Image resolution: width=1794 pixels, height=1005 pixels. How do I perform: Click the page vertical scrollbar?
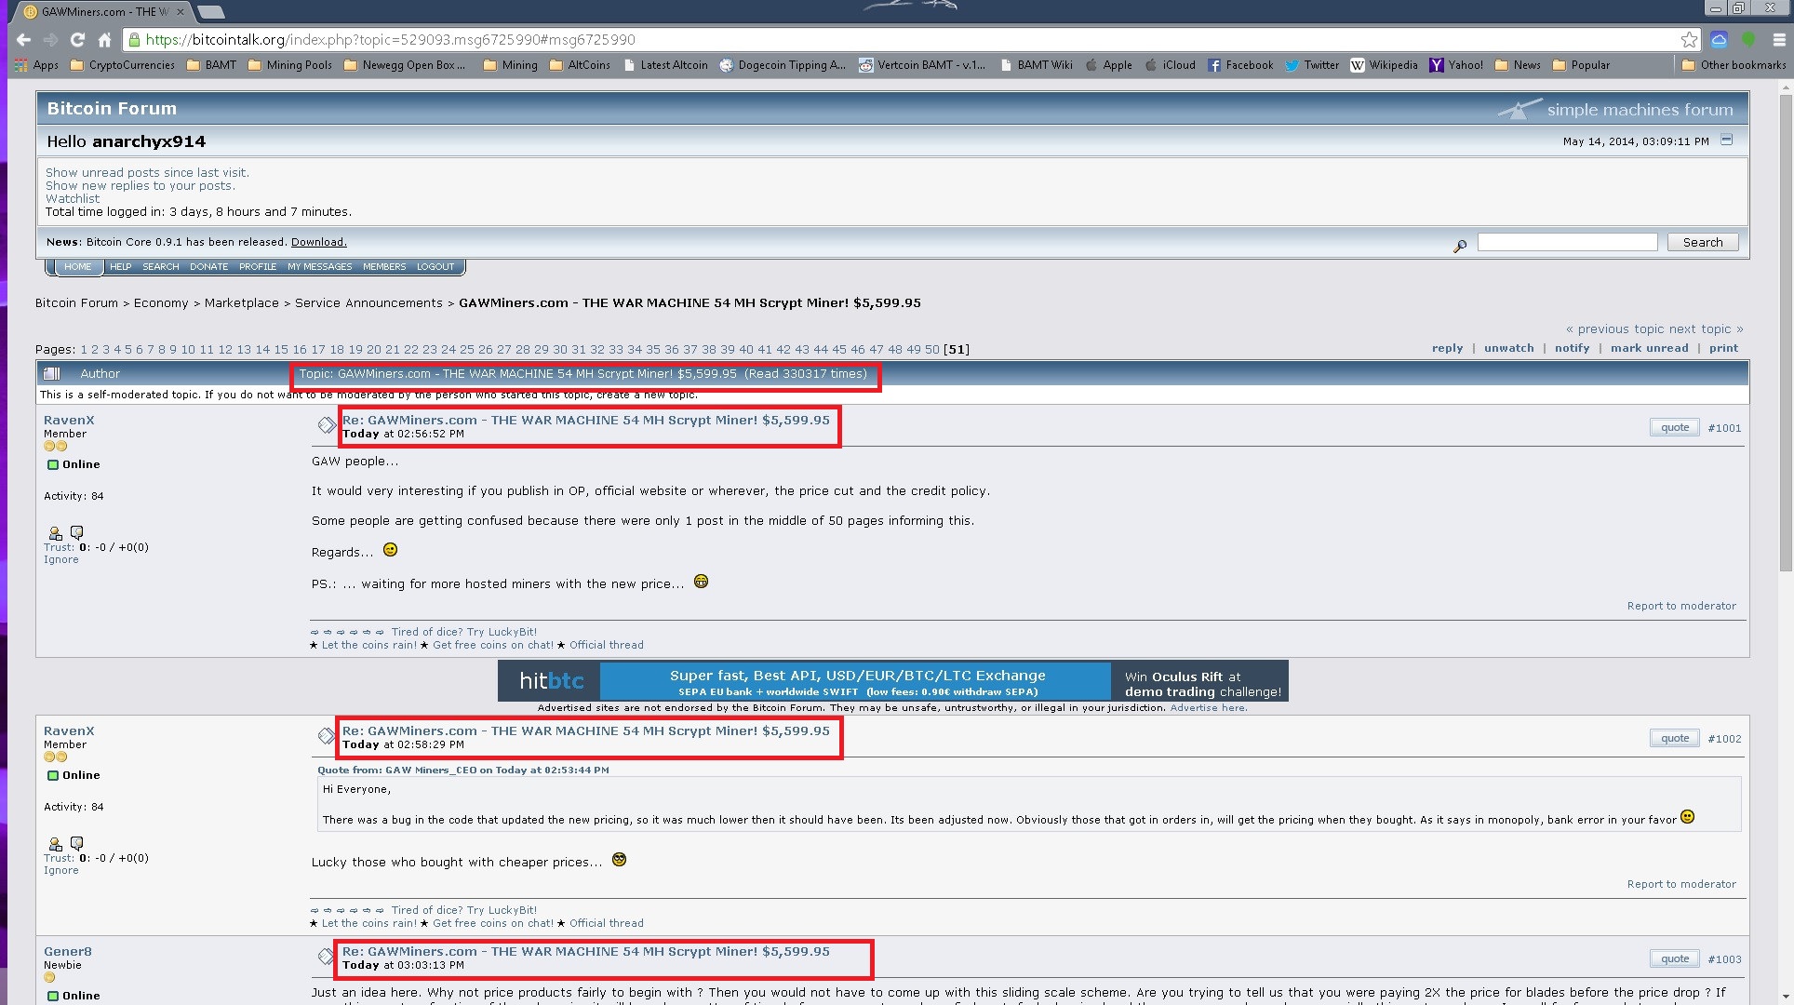point(1785,335)
